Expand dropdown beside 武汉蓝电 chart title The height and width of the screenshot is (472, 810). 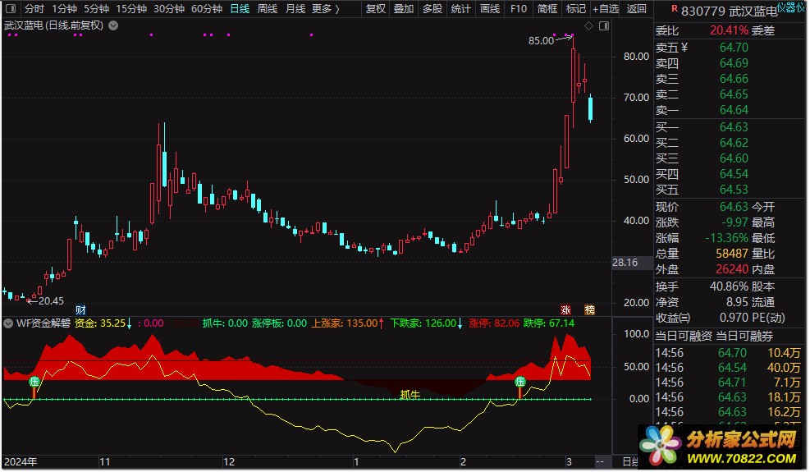(x=113, y=25)
